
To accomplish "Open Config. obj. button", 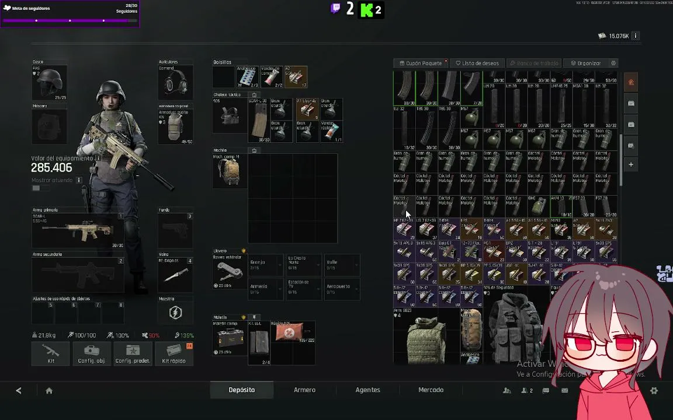I will point(91,353).
